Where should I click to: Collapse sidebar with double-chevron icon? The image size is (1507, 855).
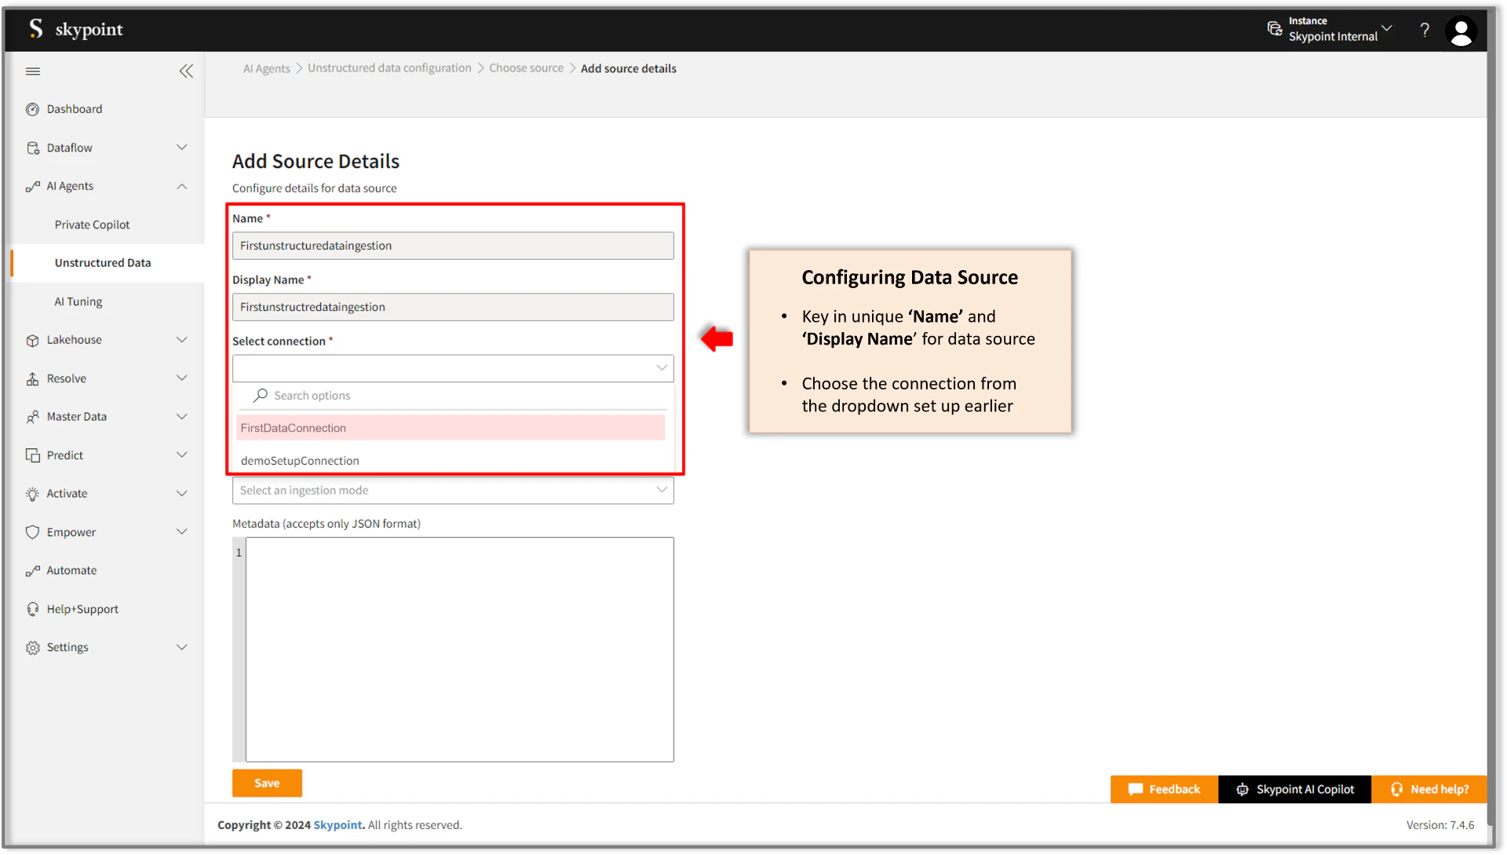pyautogui.click(x=186, y=71)
